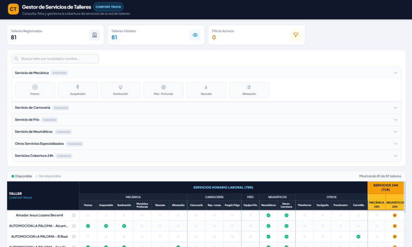Open info icon for Amador Jesus Lozano Becerril
Image resolution: width=412 pixels, height=247 pixels.
pyautogui.click(x=74, y=215)
